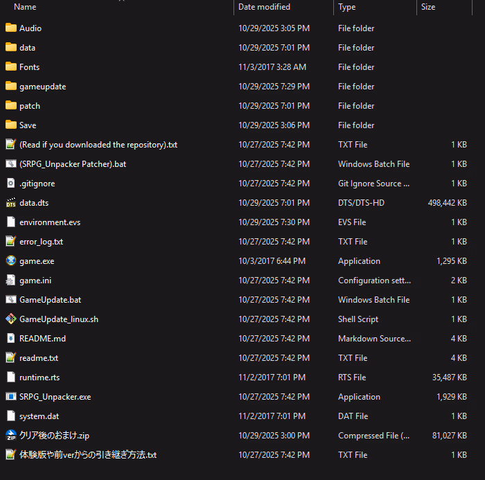The height and width of the screenshot is (480, 485).
Task: Click the Type column header
Action: coord(346,7)
